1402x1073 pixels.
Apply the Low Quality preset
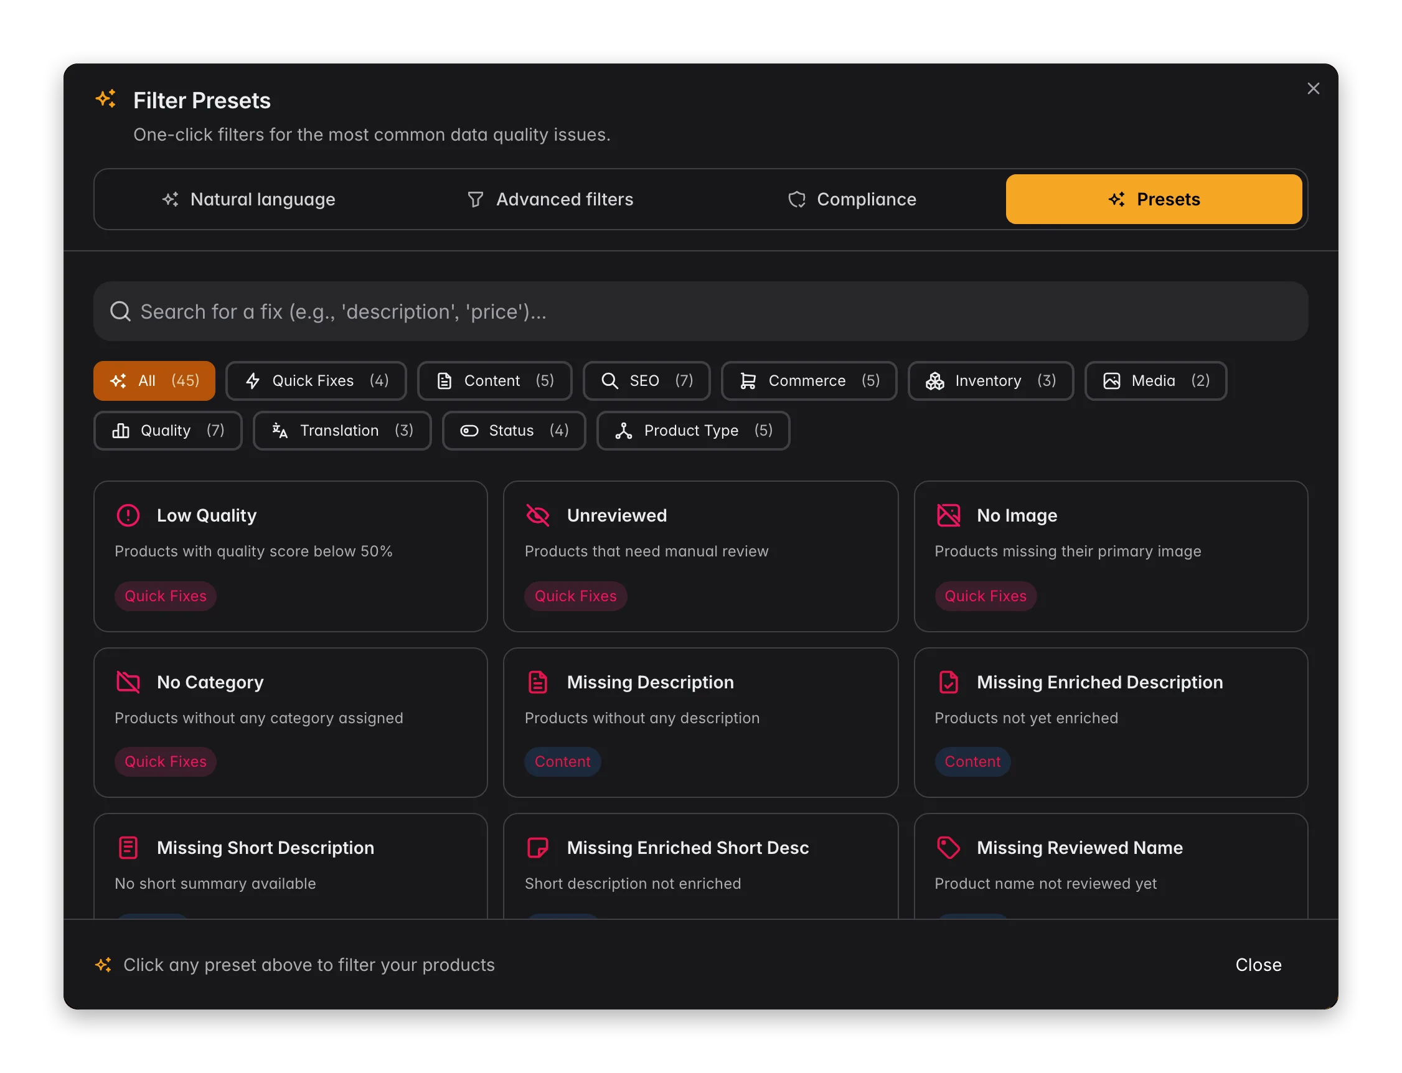pos(291,556)
